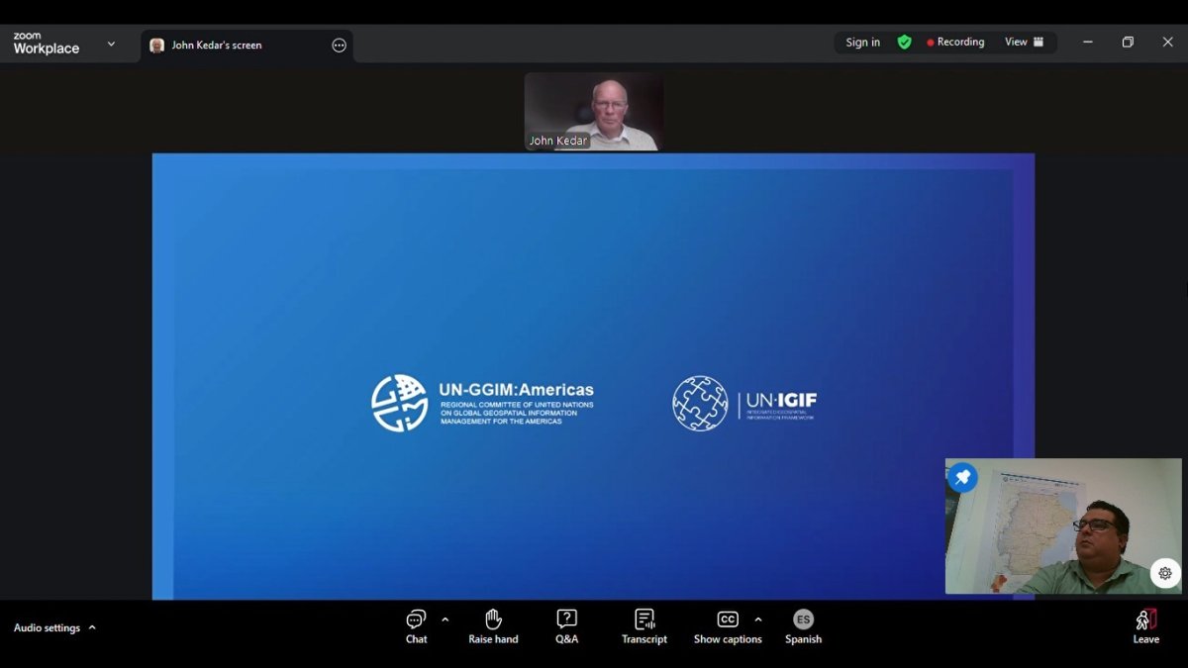The width and height of the screenshot is (1188, 668).
Task: Unpin the pinned video with pin icon
Action: [x=962, y=477]
